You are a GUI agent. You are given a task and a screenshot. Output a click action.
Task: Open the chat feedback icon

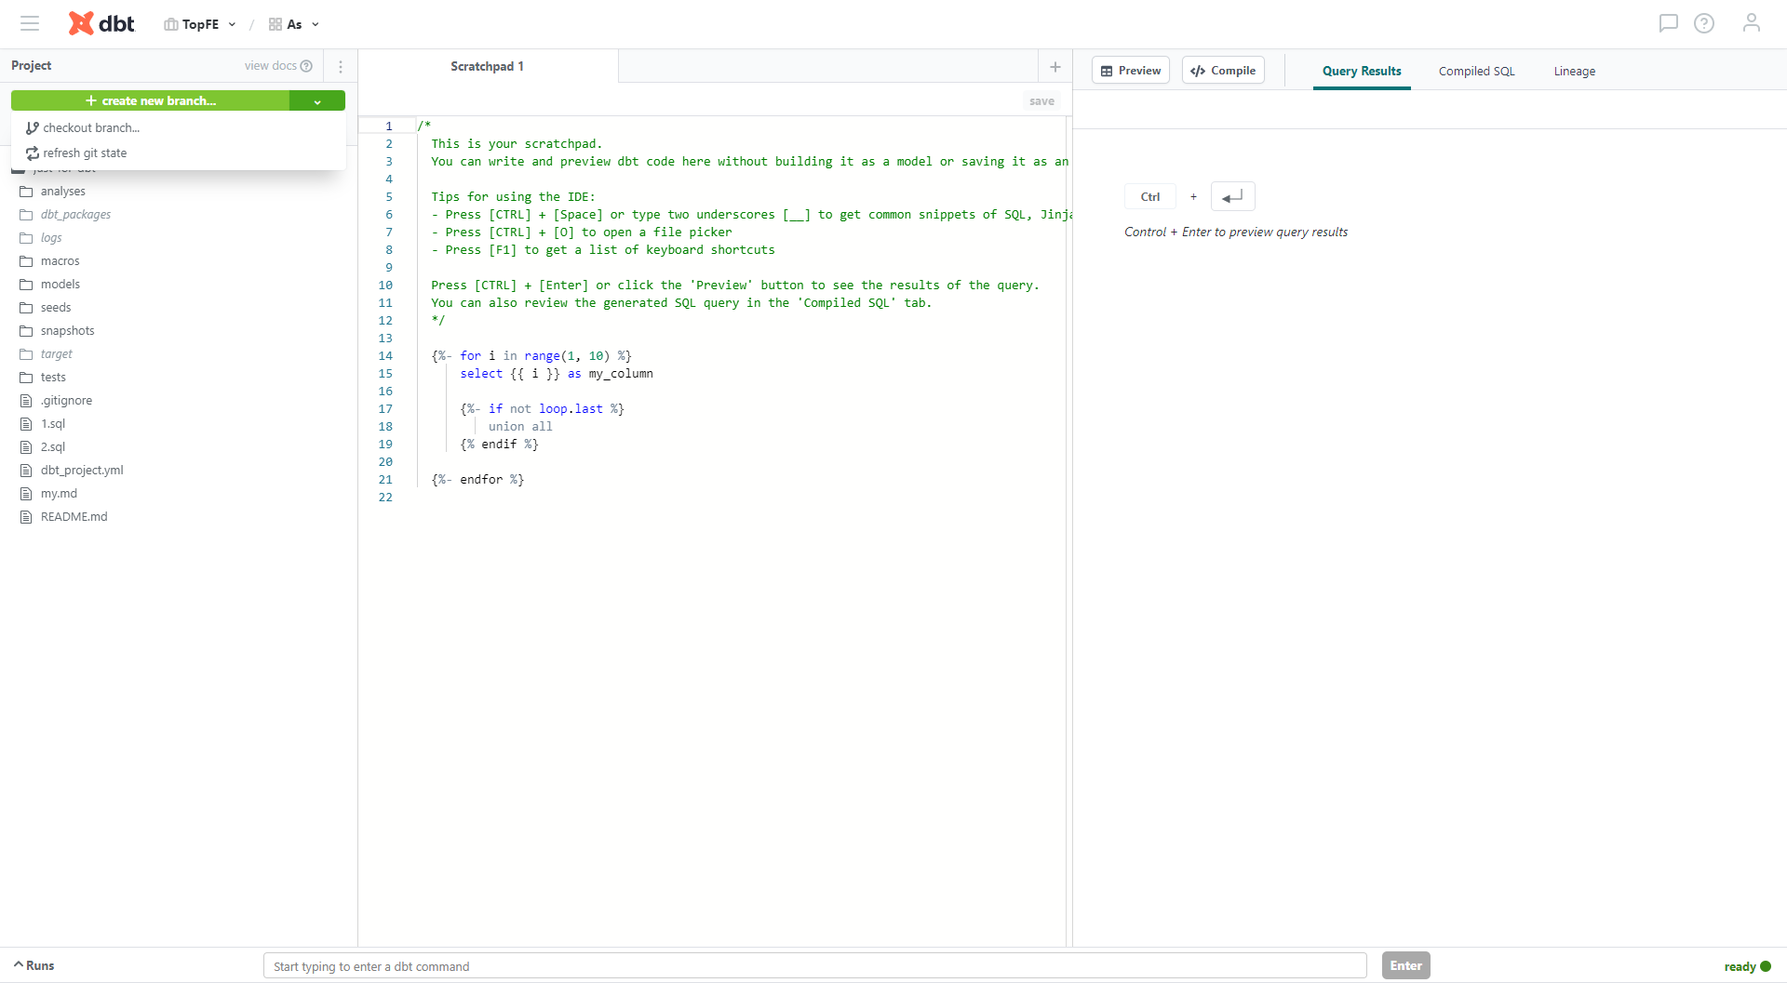pyautogui.click(x=1668, y=23)
